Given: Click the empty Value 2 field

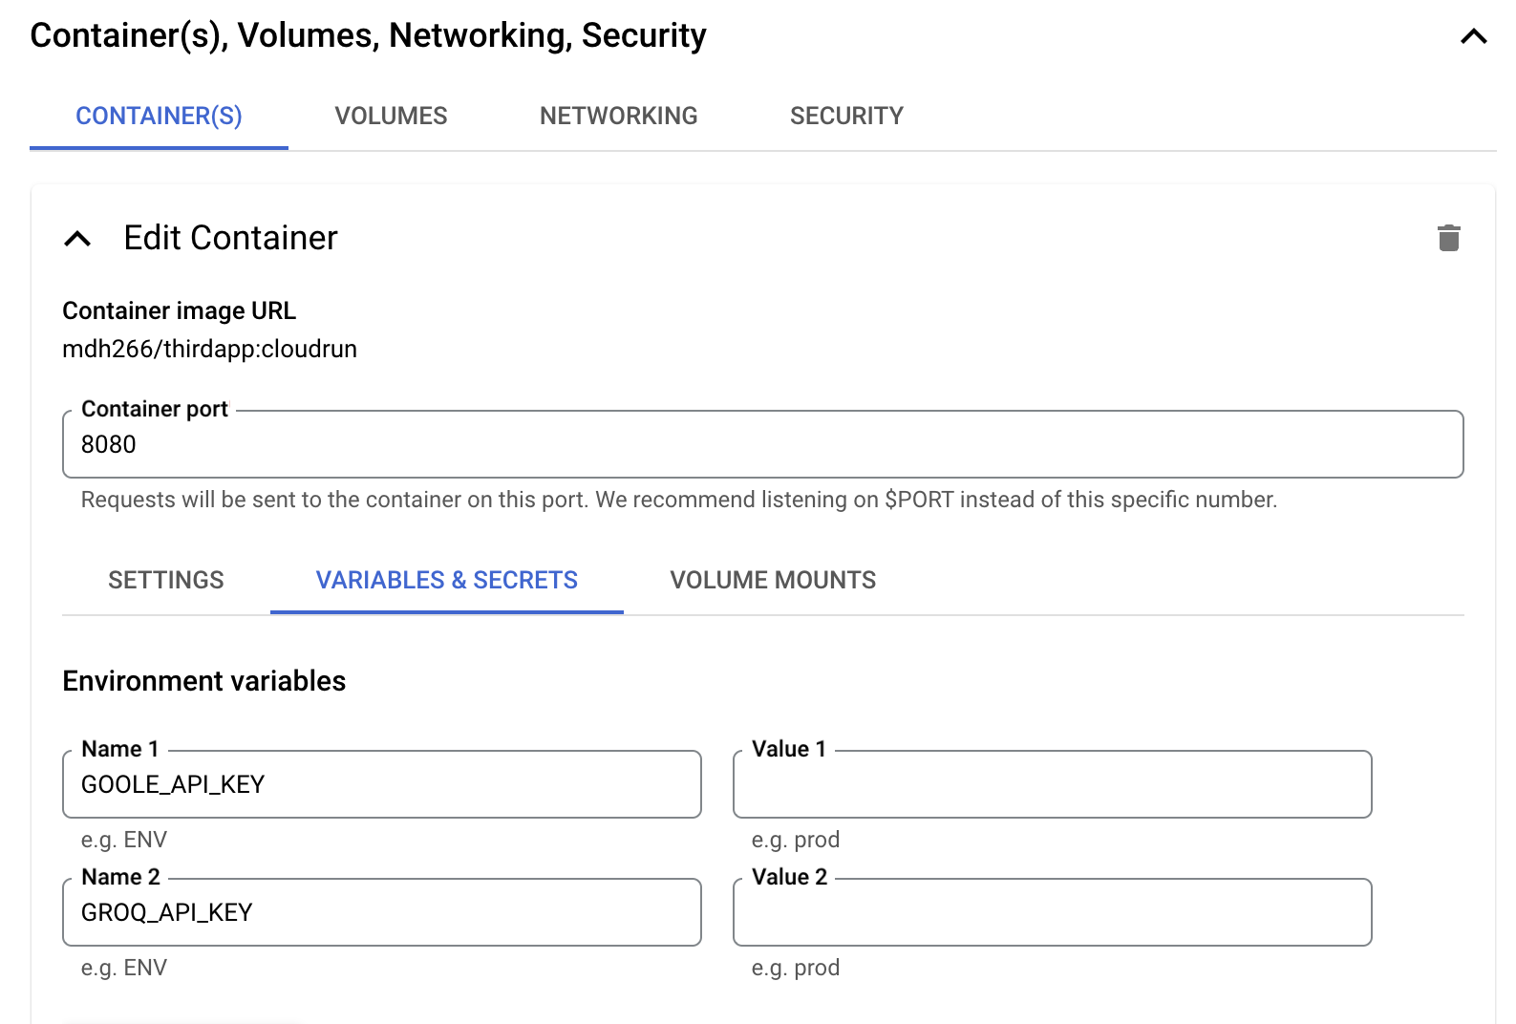Looking at the screenshot, I should pos(1052,912).
